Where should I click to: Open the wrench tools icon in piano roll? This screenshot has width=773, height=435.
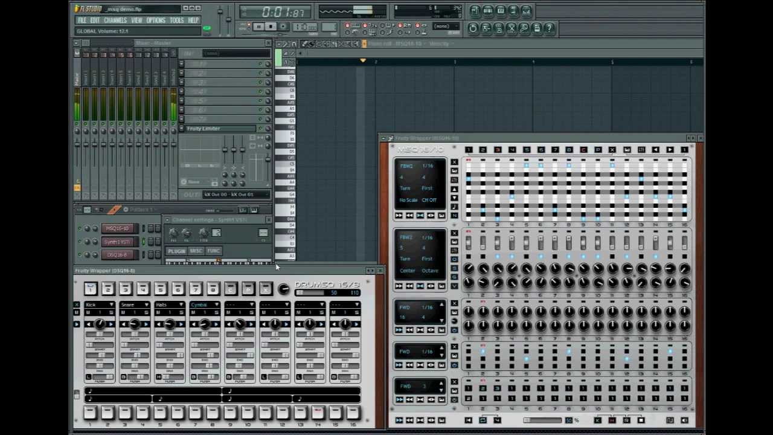pos(286,43)
